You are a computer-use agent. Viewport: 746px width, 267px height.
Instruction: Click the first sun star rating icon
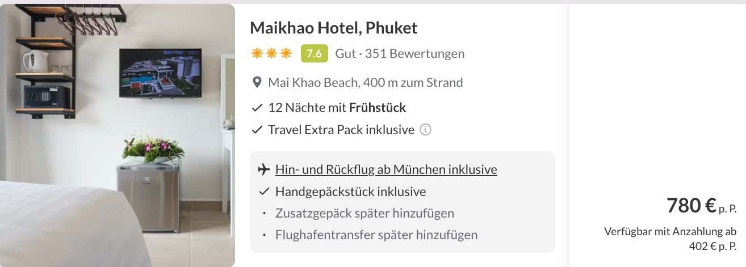pos(257,53)
